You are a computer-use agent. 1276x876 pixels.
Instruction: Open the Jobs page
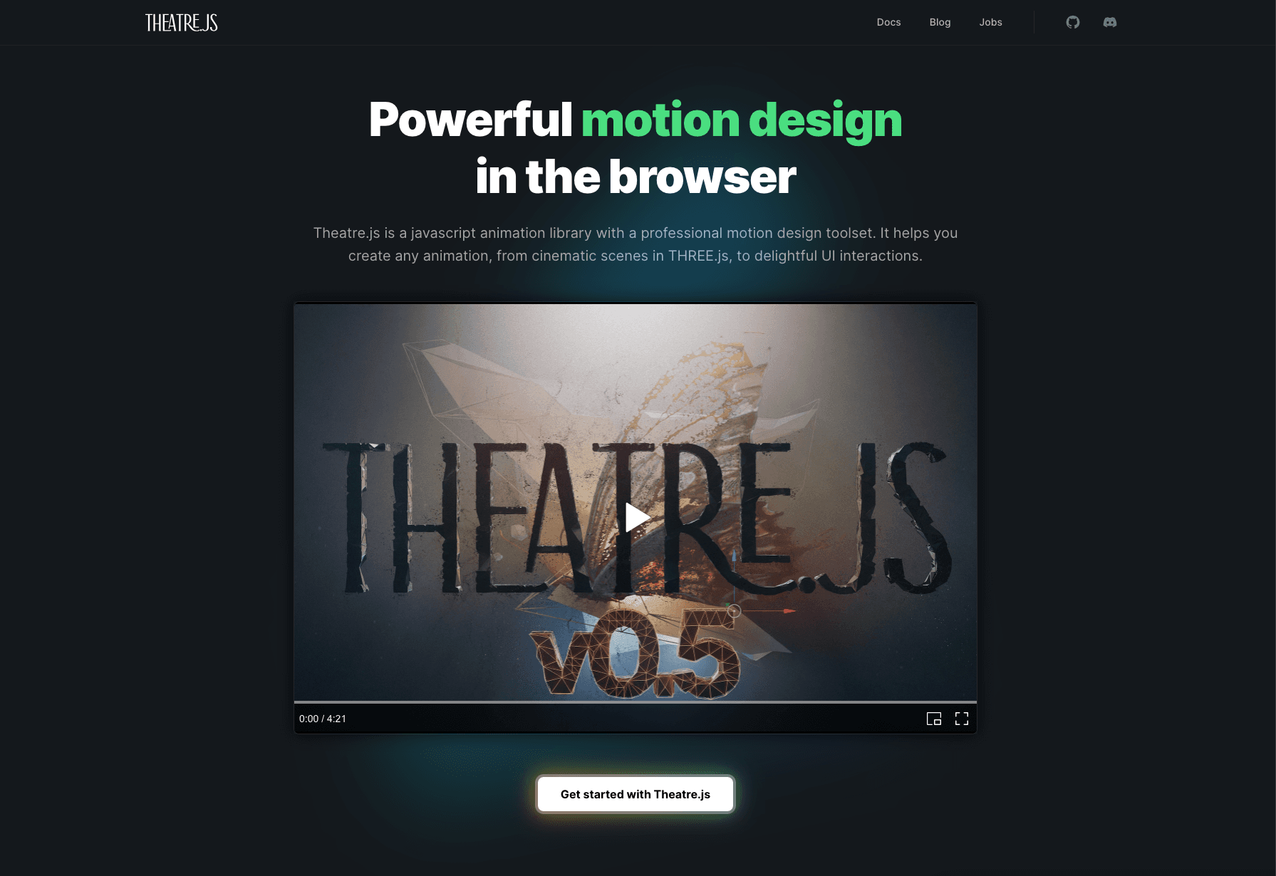(990, 22)
